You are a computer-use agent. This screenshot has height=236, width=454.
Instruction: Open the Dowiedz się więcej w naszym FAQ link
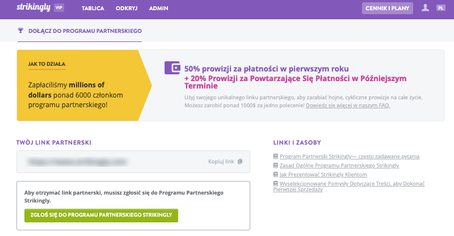pyautogui.click(x=348, y=106)
